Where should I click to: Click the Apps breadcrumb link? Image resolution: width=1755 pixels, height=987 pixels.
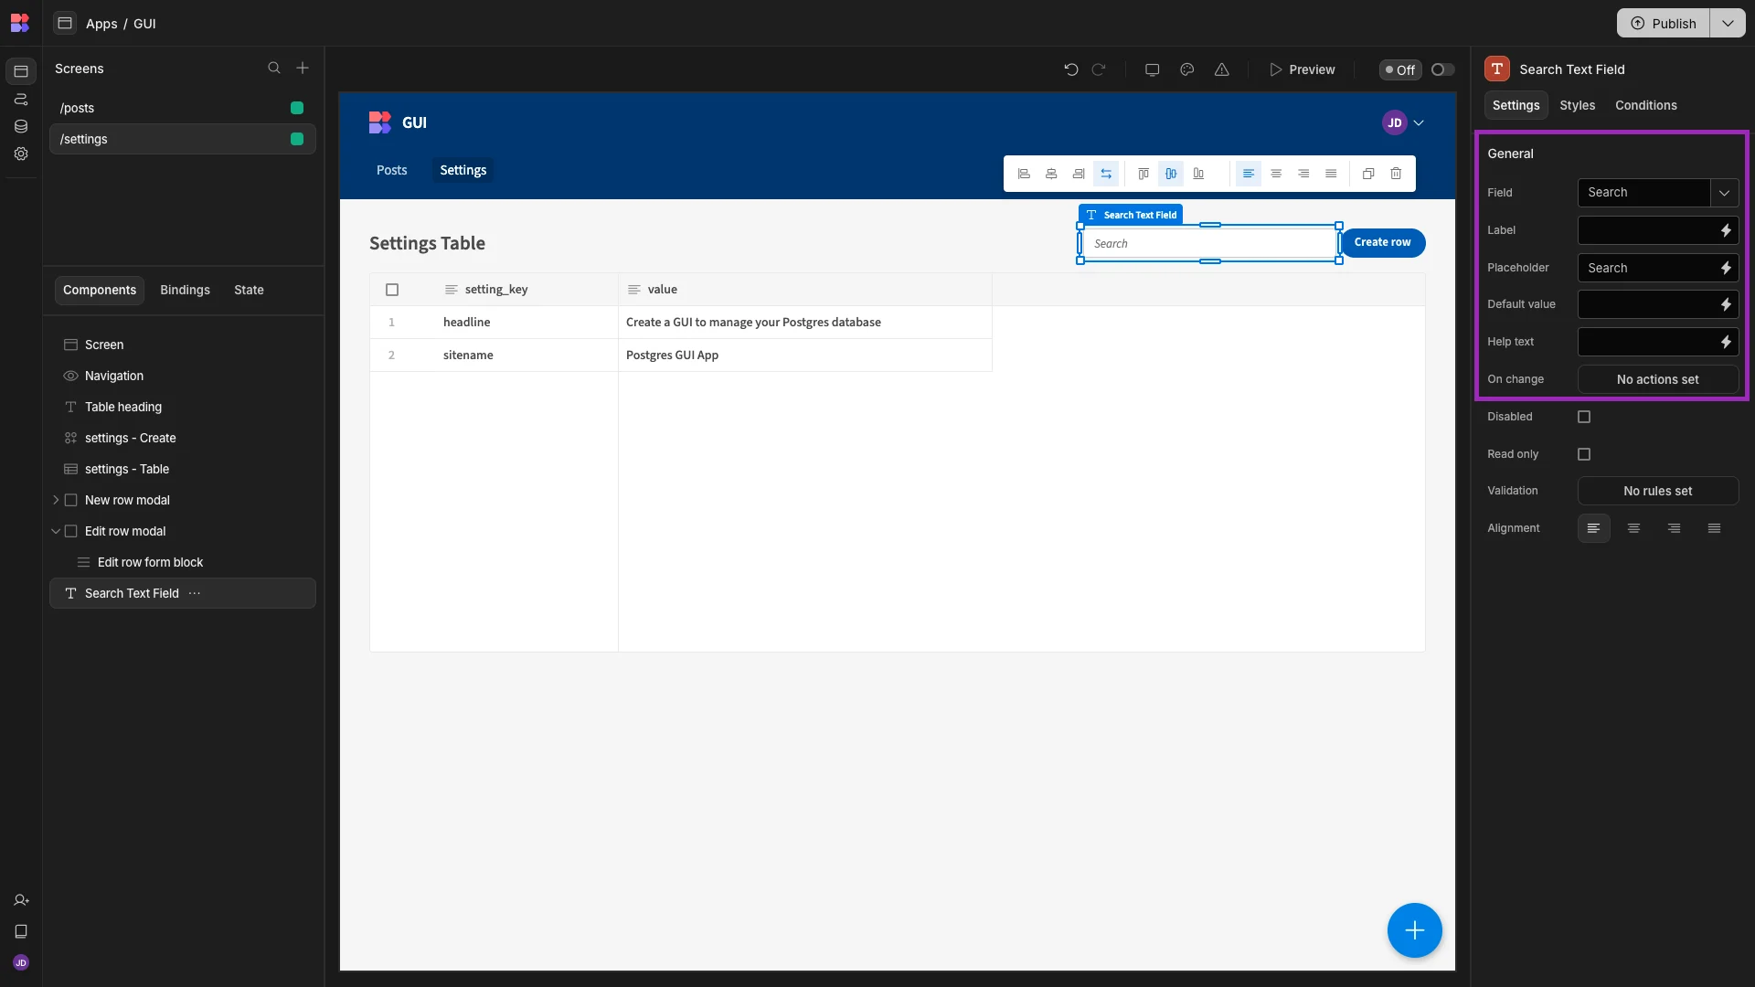pos(101,24)
